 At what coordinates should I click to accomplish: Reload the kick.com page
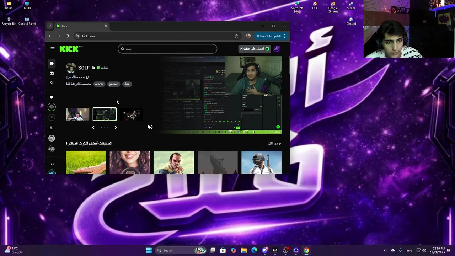(x=67, y=36)
